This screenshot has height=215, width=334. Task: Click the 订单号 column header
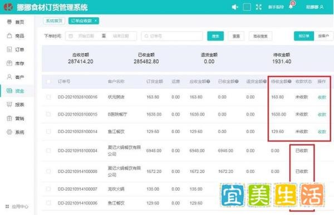point(64,81)
